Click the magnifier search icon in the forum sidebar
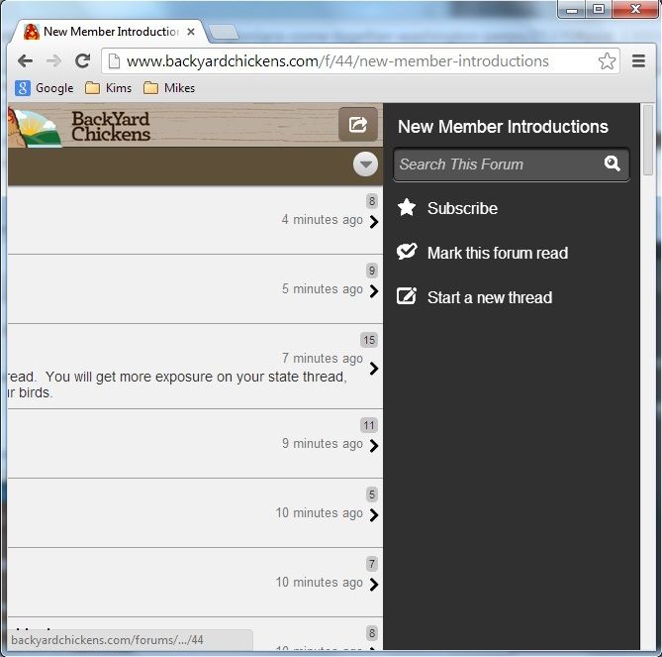 point(613,164)
